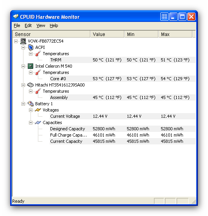The width and height of the screenshot is (208, 216).
Task: Click the yellow Voltages lightning icon
Action: (x=38, y=110)
